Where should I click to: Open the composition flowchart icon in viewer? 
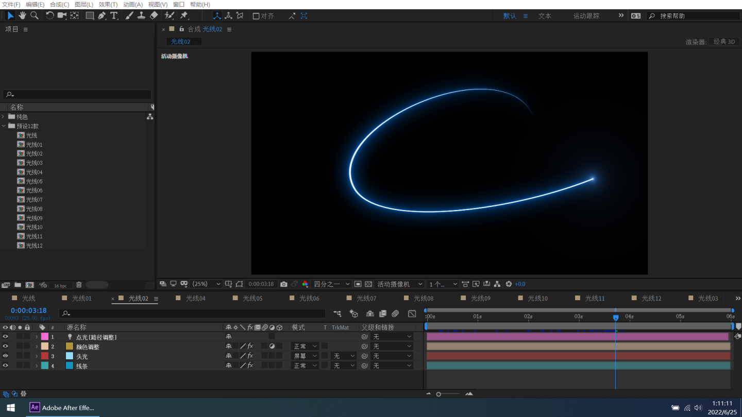point(497,284)
